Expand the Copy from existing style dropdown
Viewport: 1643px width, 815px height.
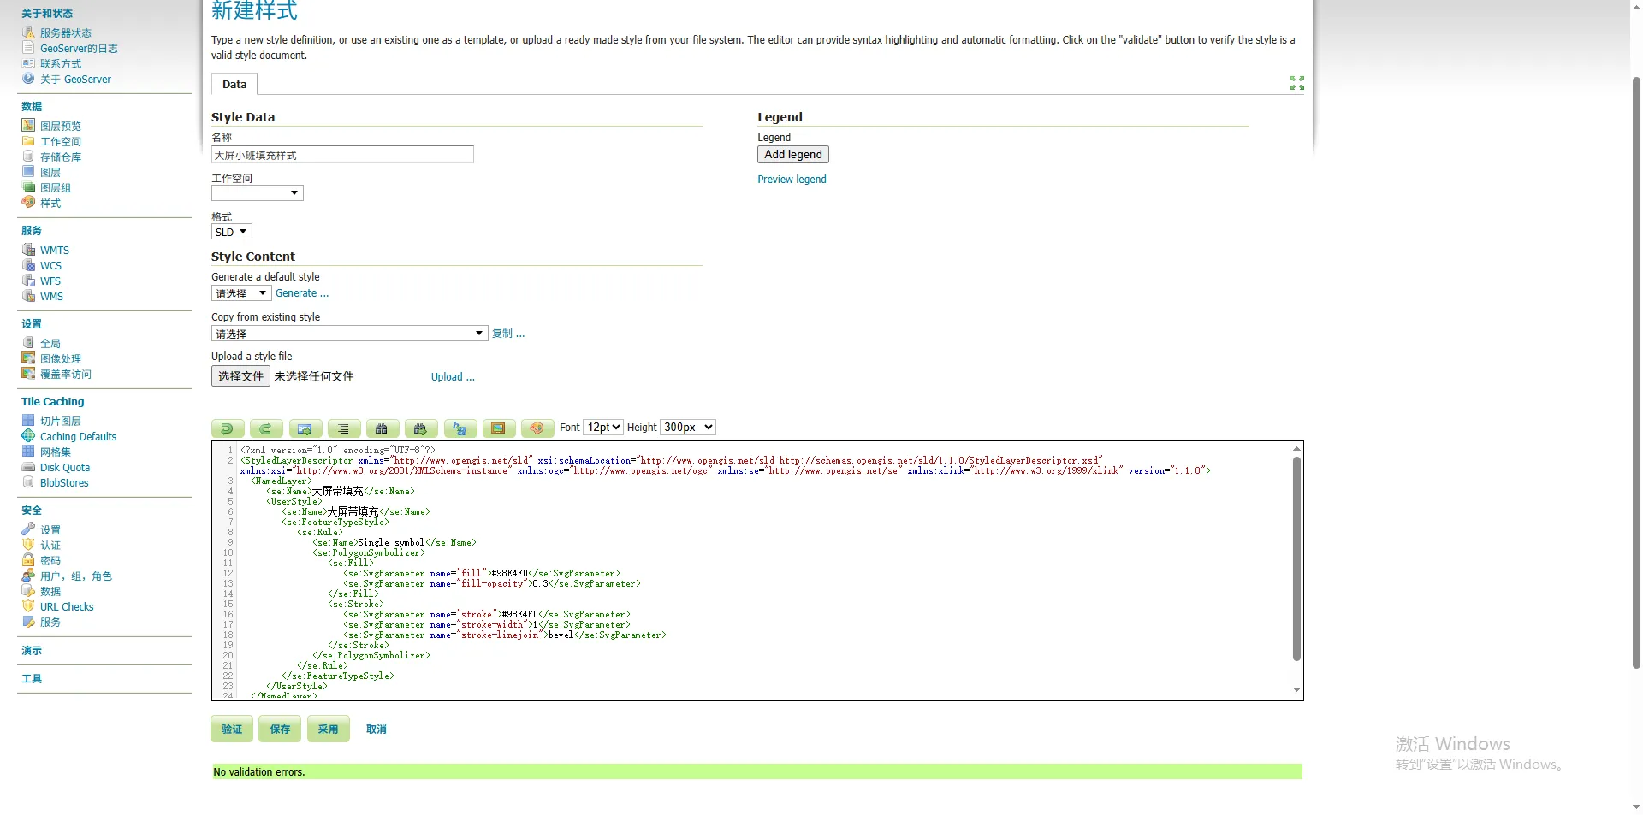coord(349,334)
